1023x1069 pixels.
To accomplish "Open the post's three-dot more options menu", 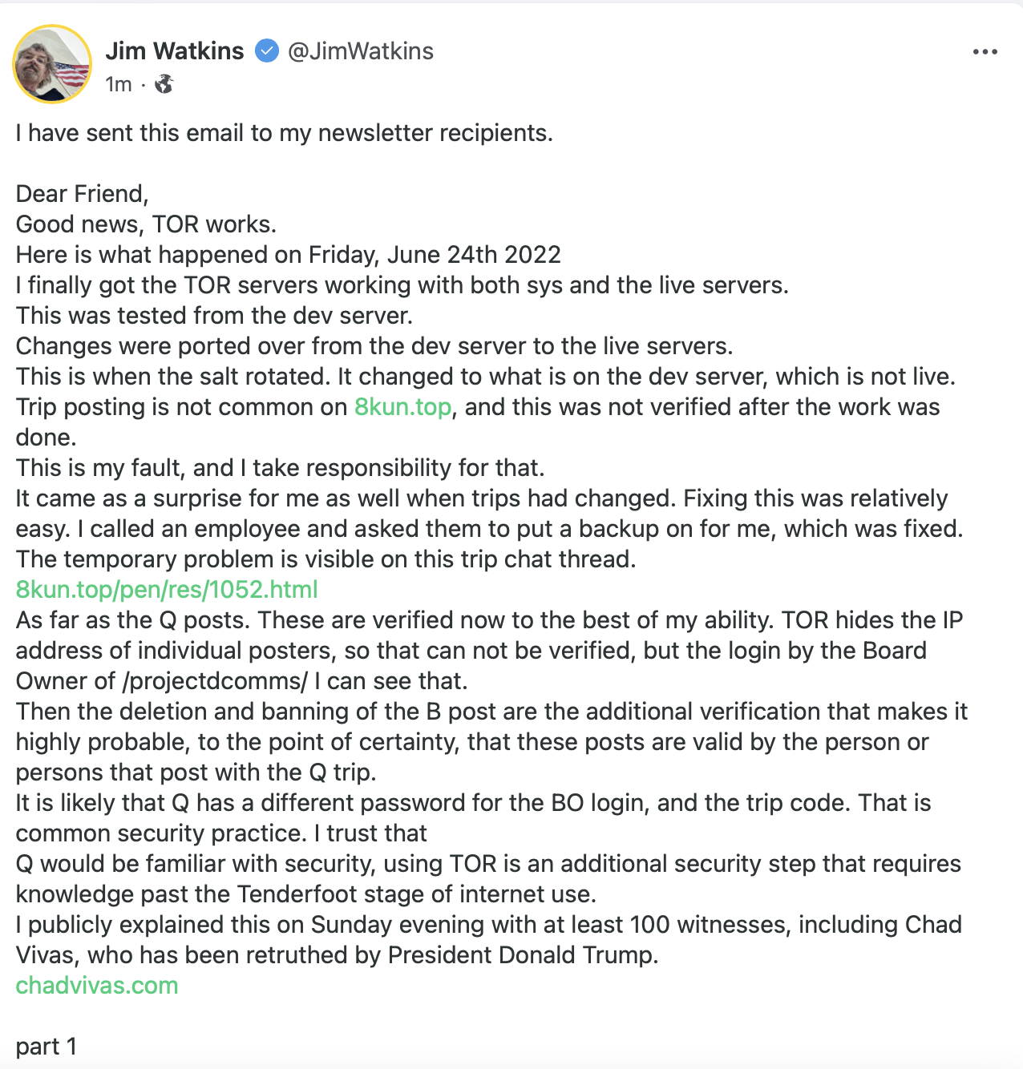I will (985, 52).
